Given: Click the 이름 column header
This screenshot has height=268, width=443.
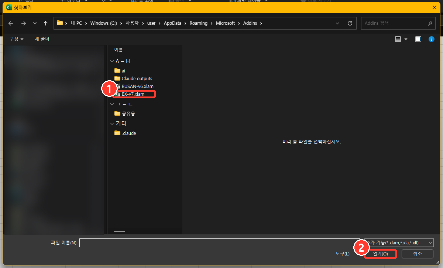Looking at the screenshot, I should click(119, 50).
